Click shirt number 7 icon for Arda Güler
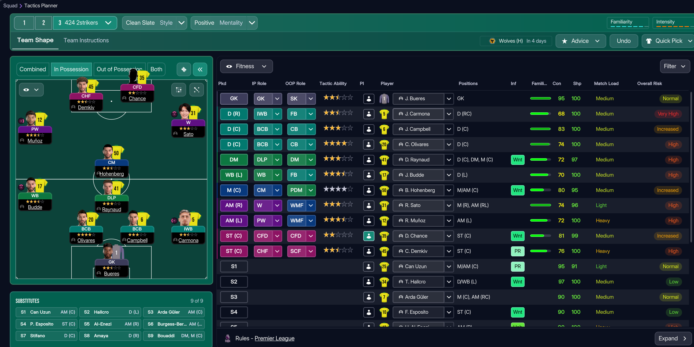Viewport: 694px width, 347px height. click(384, 297)
